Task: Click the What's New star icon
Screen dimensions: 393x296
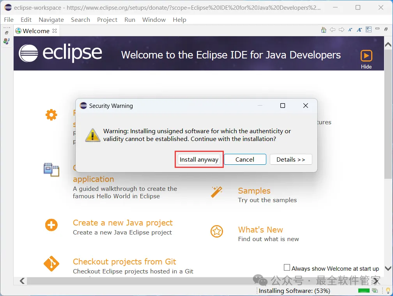Action: point(216,231)
